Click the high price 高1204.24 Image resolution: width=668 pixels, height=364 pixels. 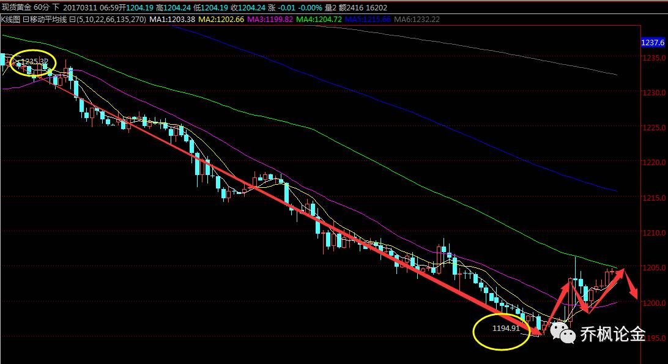[x=173, y=7]
